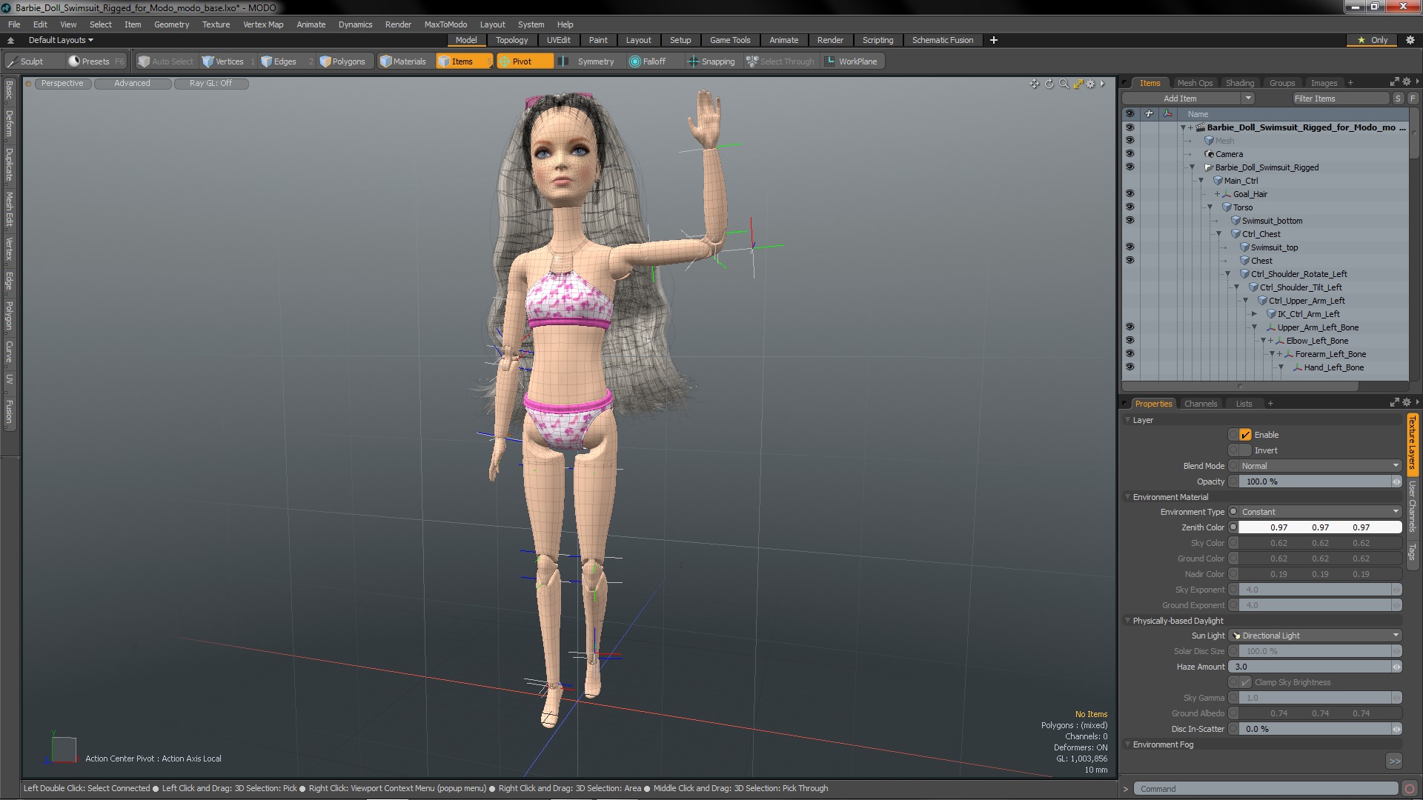Screen dimensions: 1423x800
Task: Open Items panel settings gear
Action: tap(1406, 82)
